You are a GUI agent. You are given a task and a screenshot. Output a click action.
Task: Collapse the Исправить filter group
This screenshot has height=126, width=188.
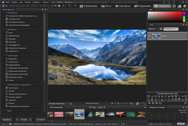5,13
